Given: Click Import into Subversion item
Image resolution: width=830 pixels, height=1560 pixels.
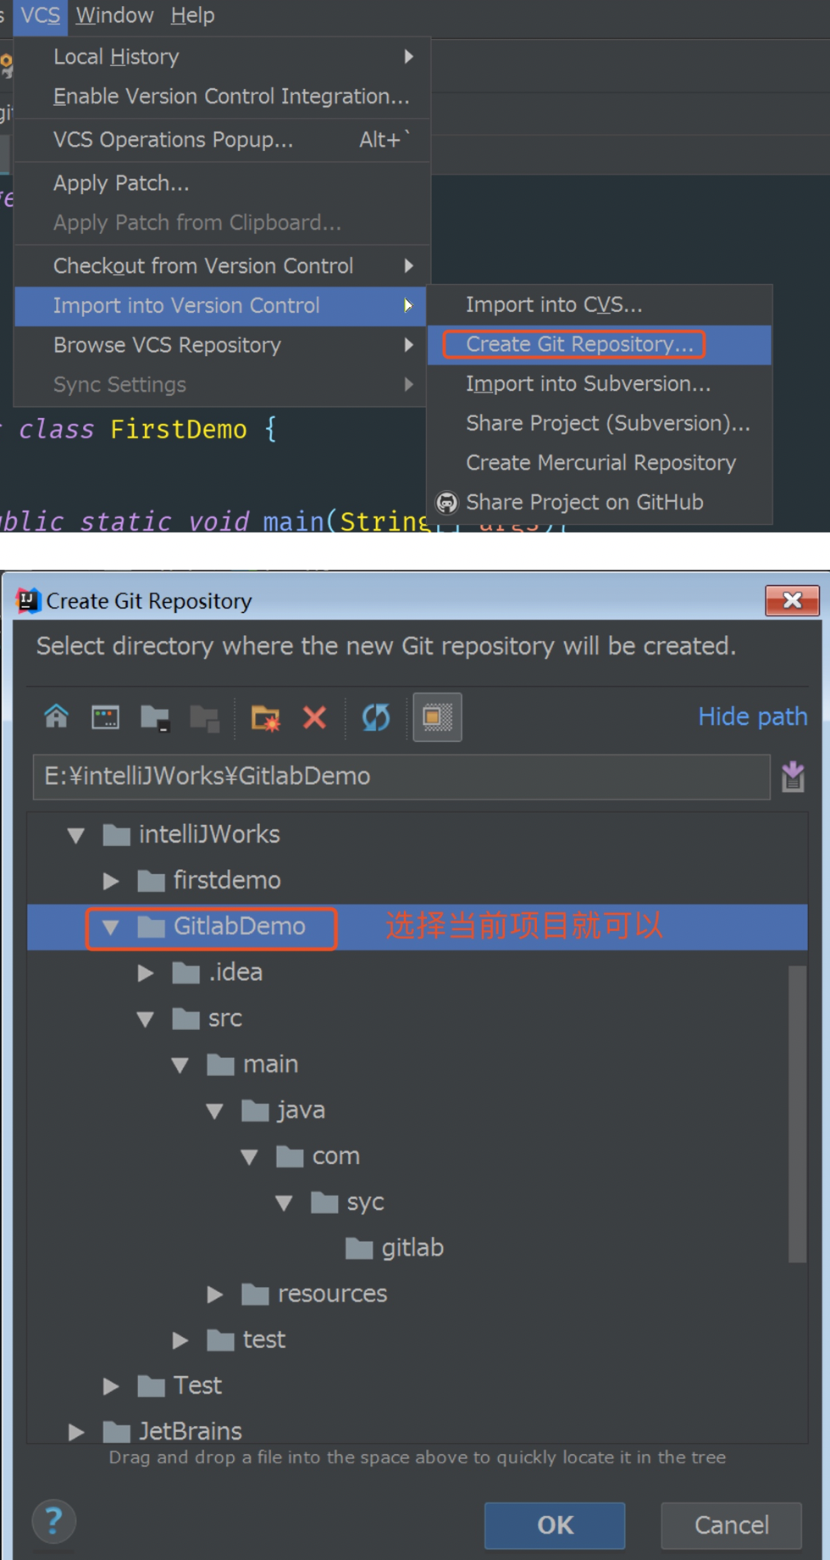Looking at the screenshot, I should (x=600, y=384).
